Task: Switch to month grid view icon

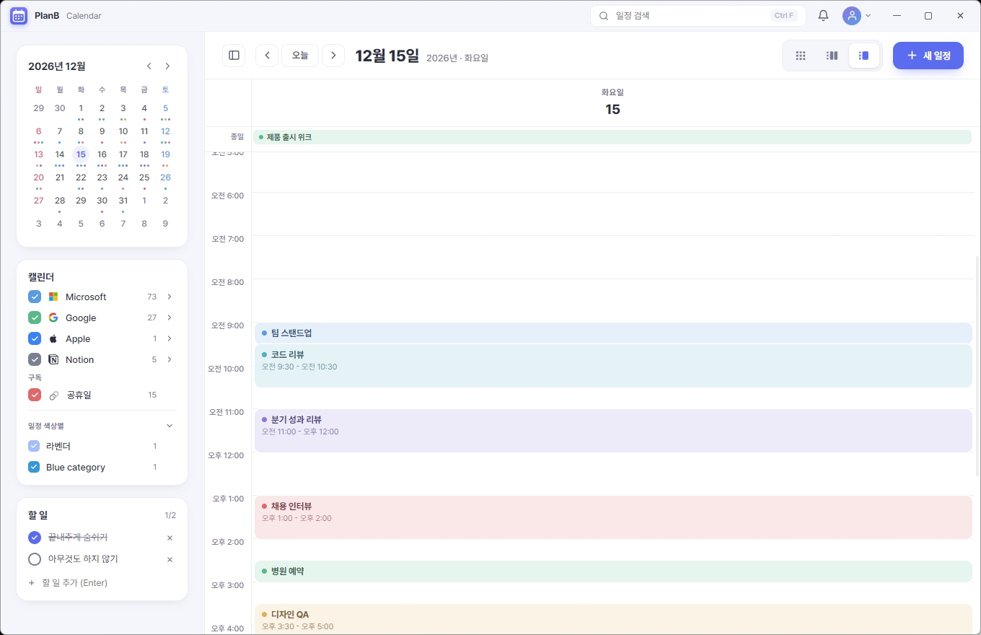Action: (x=801, y=56)
